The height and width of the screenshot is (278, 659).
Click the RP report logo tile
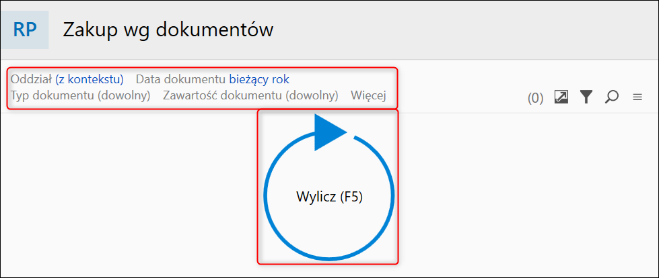point(25,30)
